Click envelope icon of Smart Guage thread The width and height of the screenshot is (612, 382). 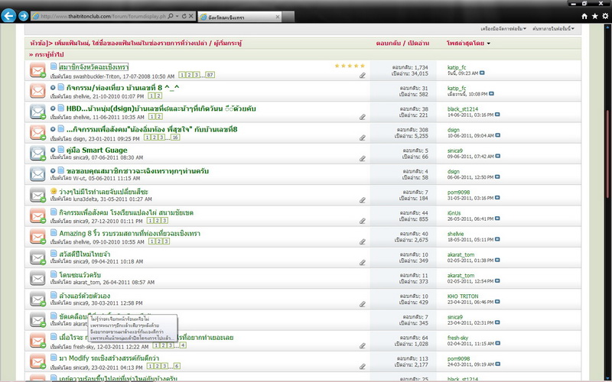coord(37,154)
